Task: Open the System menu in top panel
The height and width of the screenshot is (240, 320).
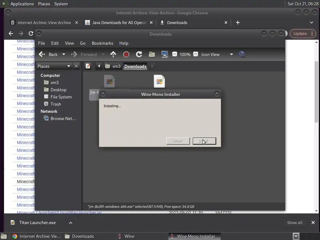Action: [x=61, y=4]
